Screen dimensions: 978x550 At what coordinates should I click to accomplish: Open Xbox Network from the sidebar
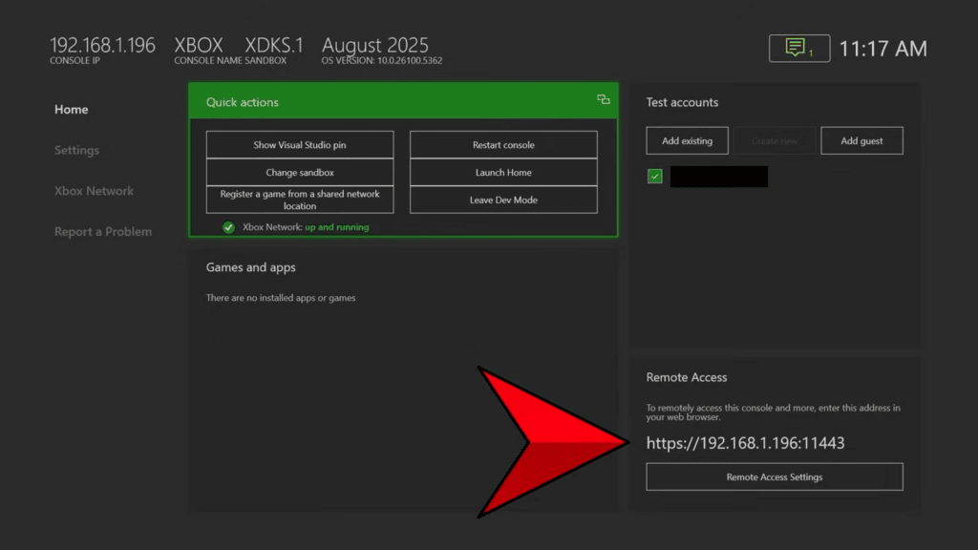tap(94, 190)
